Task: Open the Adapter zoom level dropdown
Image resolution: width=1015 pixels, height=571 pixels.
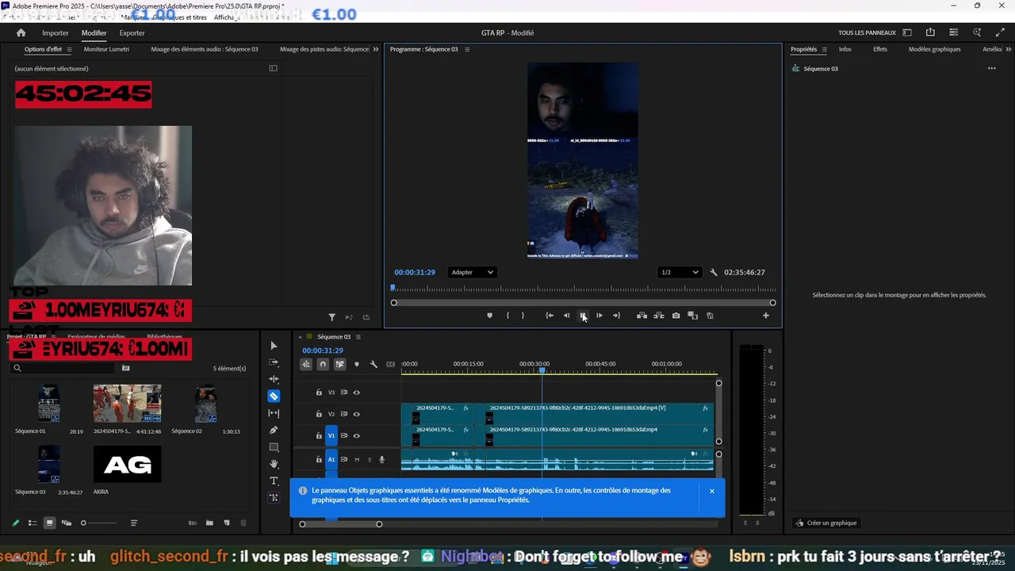Action: tap(472, 272)
